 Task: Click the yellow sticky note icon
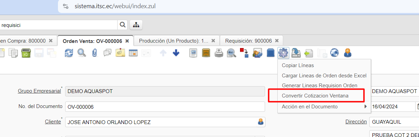click(x=120, y=53)
